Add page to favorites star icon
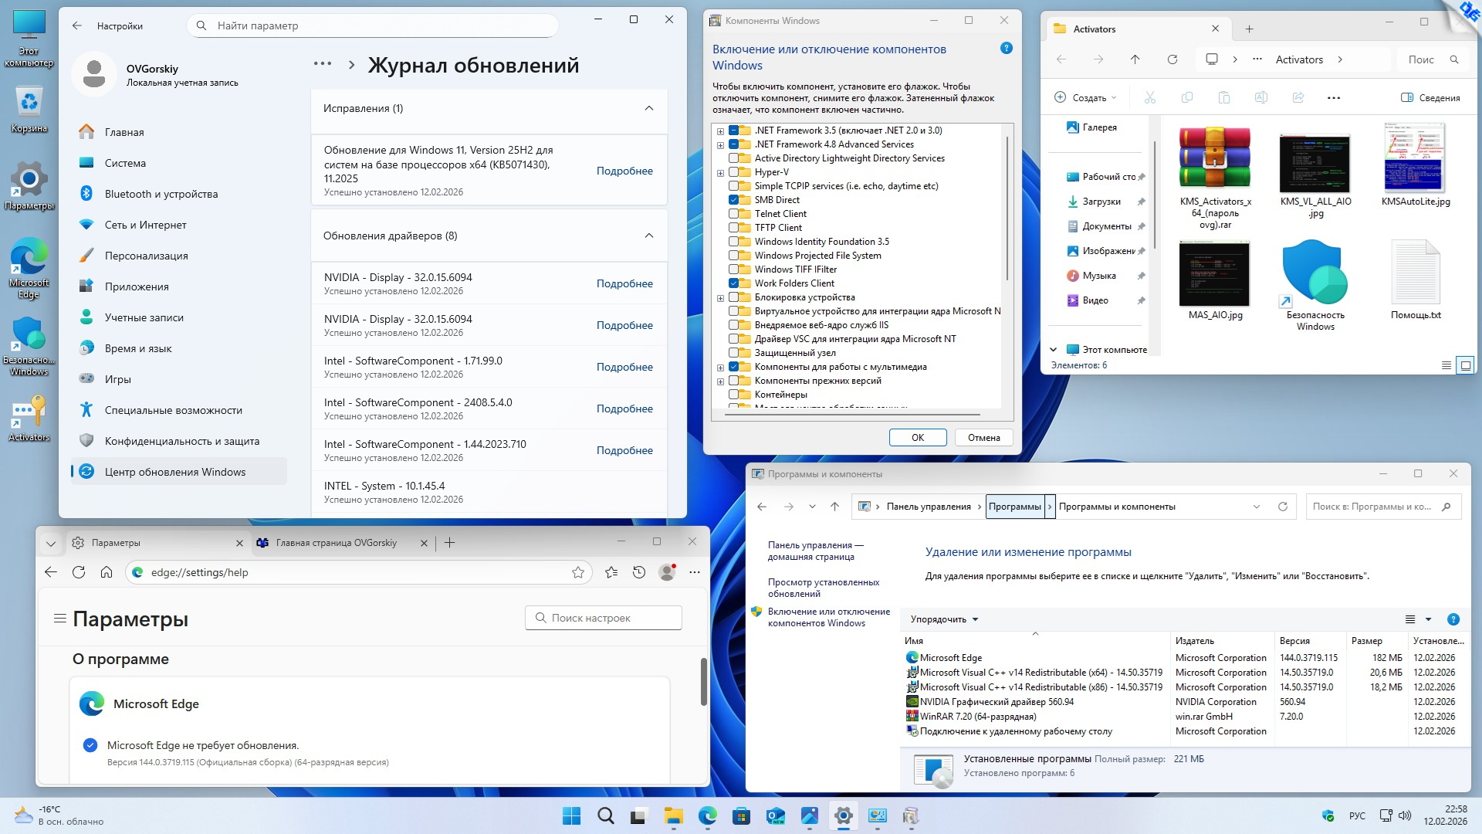The height and width of the screenshot is (834, 1482). click(578, 572)
